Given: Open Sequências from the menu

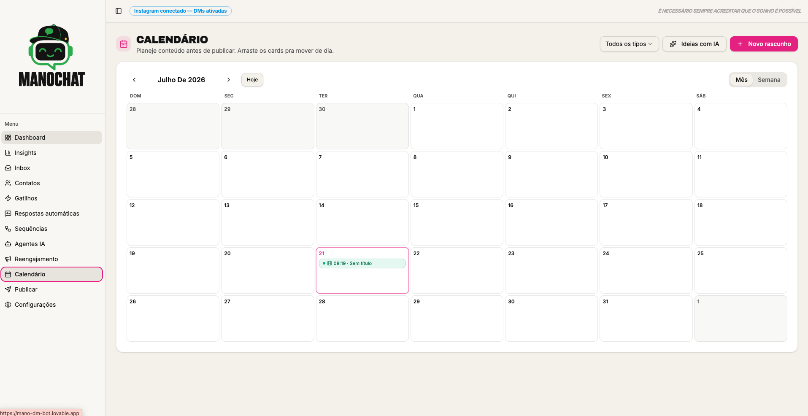Looking at the screenshot, I should click(51, 229).
